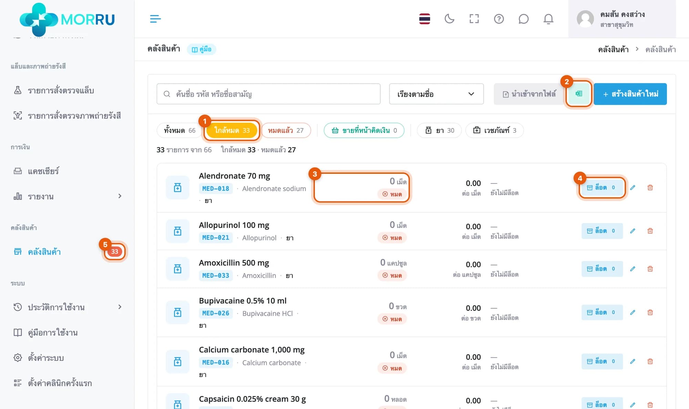The height and width of the screenshot is (409, 689).
Task: Click นำเข้าจากไฟล์ import button
Action: (x=529, y=94)
